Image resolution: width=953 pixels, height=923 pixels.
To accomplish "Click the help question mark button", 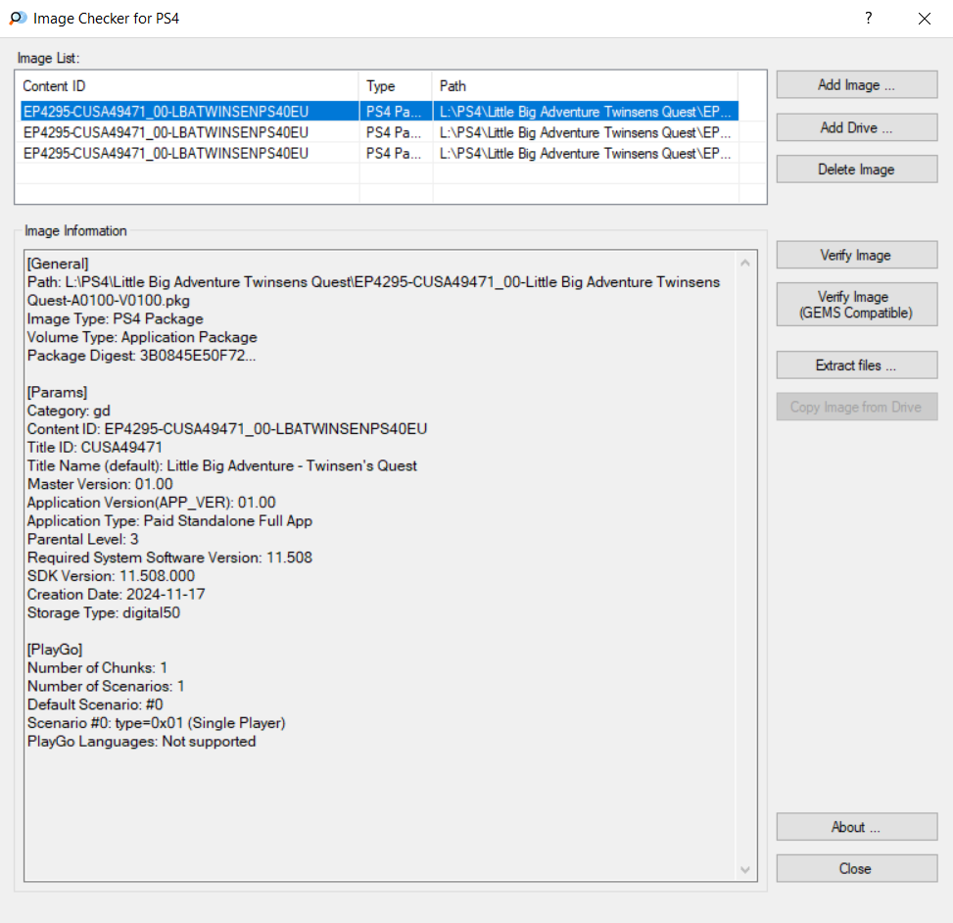I will pos(869,19).
